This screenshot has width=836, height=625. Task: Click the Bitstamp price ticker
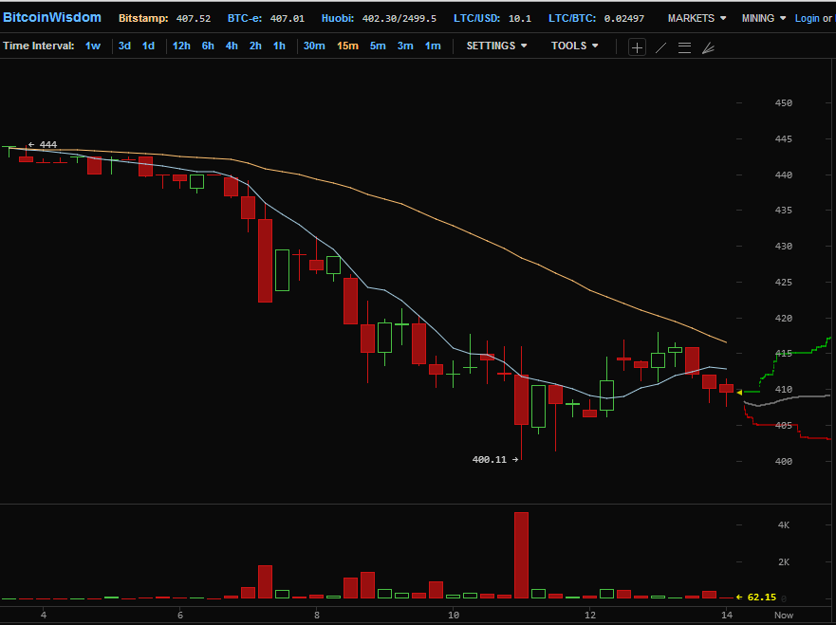pyautogui.click(x=164, y=18)
